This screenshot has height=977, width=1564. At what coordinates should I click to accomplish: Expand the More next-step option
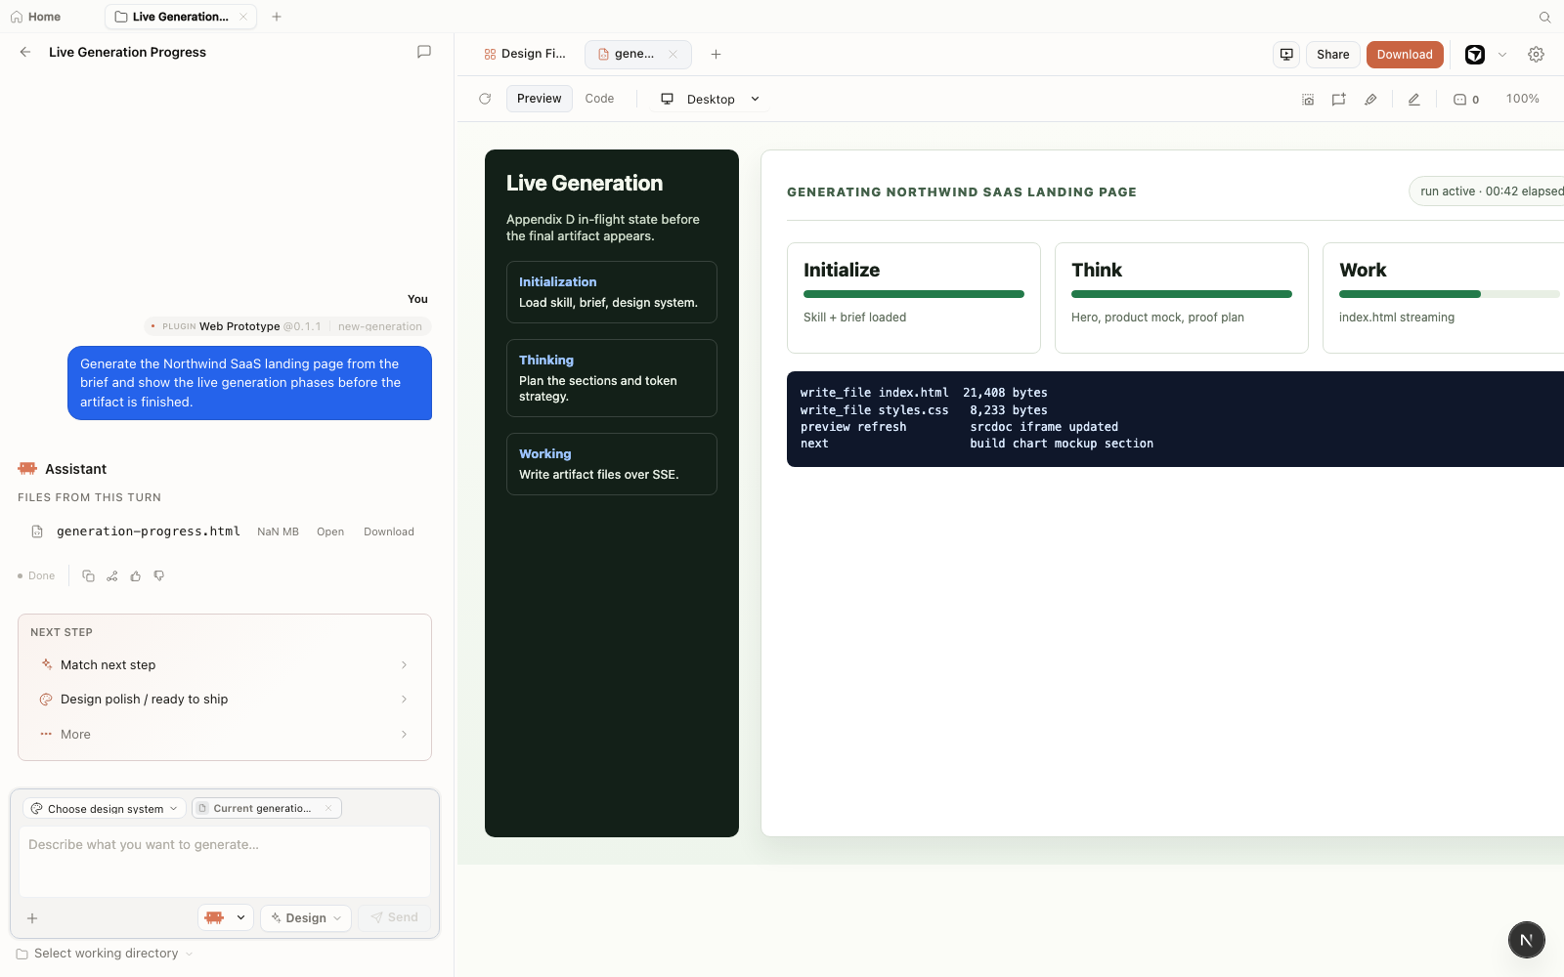[x=225, y=735]
